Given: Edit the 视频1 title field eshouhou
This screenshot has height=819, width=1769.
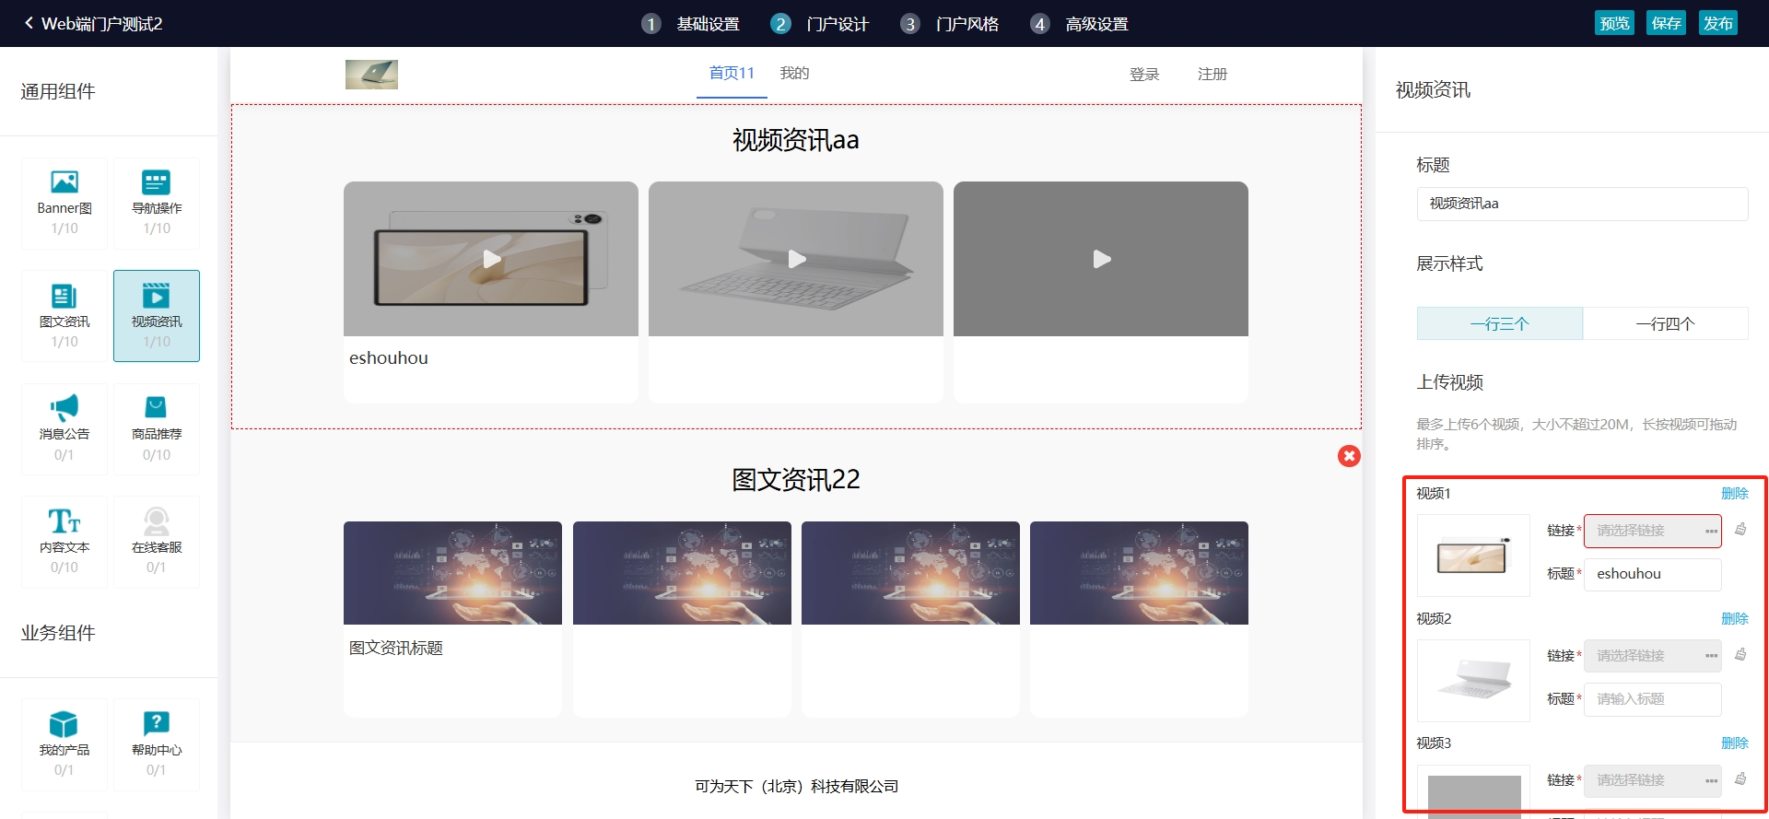Looking at the screenshot, I should click(1652, 574).
